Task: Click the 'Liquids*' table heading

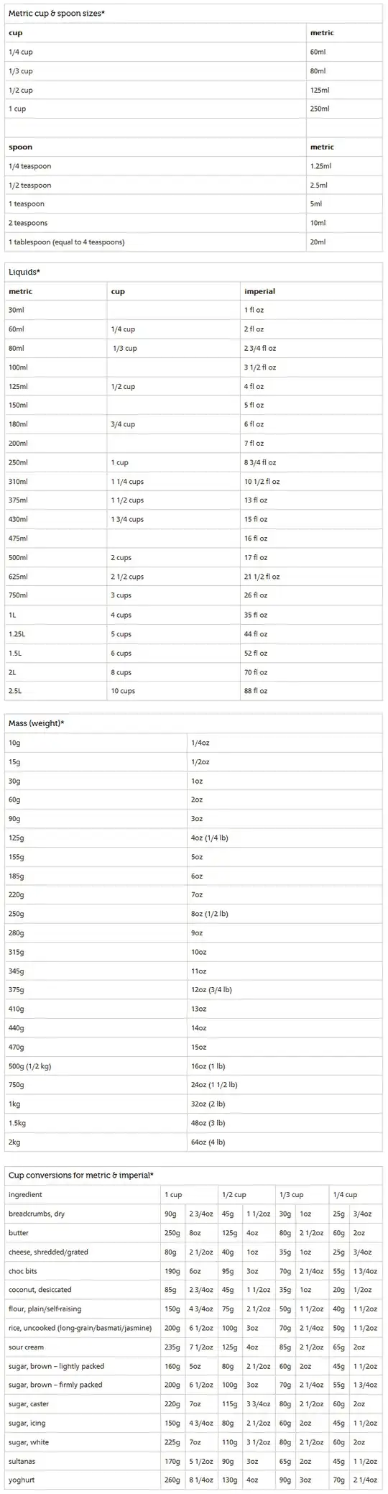Action: point(24,272)
